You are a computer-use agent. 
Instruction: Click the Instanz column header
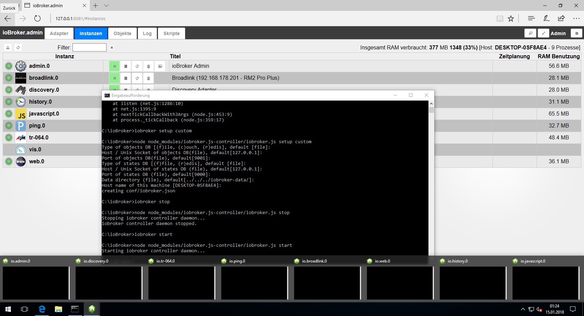coord(65,56)
